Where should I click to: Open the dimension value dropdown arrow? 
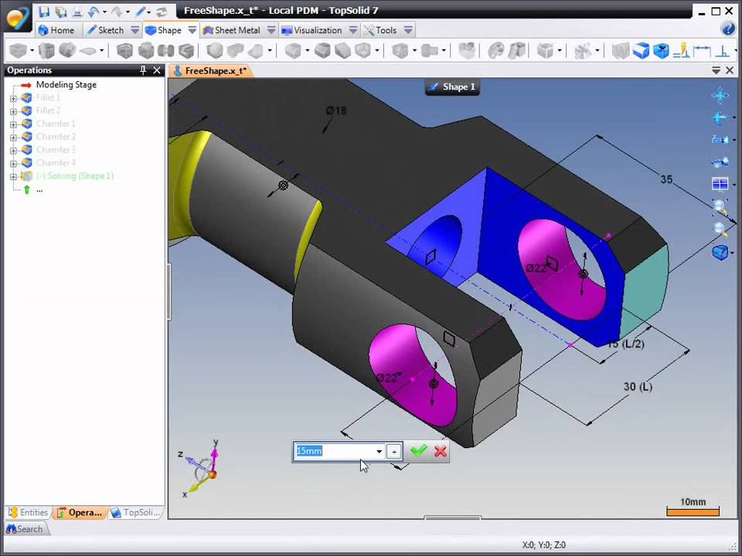coord(379,452)
